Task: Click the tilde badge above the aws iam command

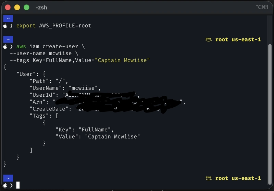Action: [8, 39]
